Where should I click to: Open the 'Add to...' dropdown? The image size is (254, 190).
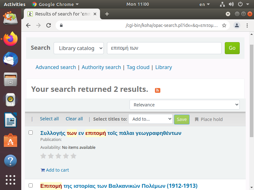click(150, 119)
